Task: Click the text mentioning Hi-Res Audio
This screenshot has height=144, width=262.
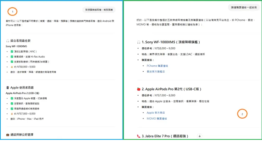Action: click(29, 56)
